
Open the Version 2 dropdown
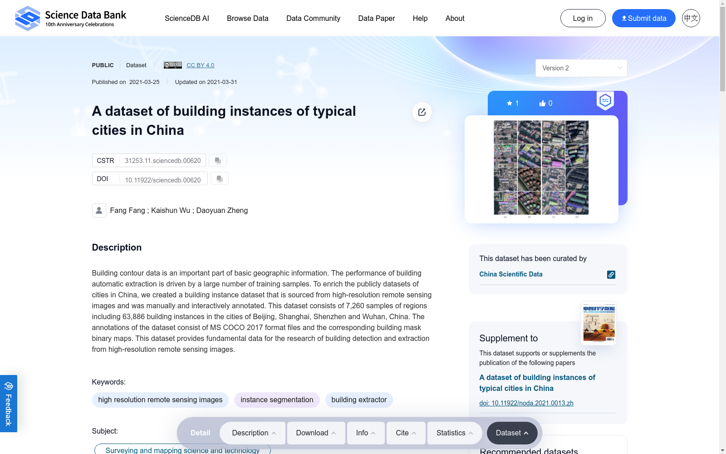[581, 68]
